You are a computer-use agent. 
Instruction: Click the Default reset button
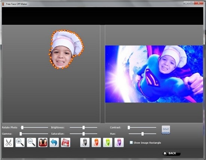[166, 130]
